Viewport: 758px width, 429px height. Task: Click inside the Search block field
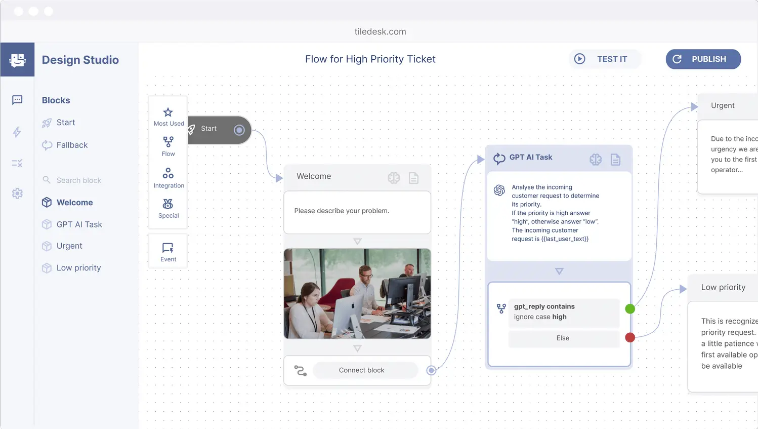point(79,180)
